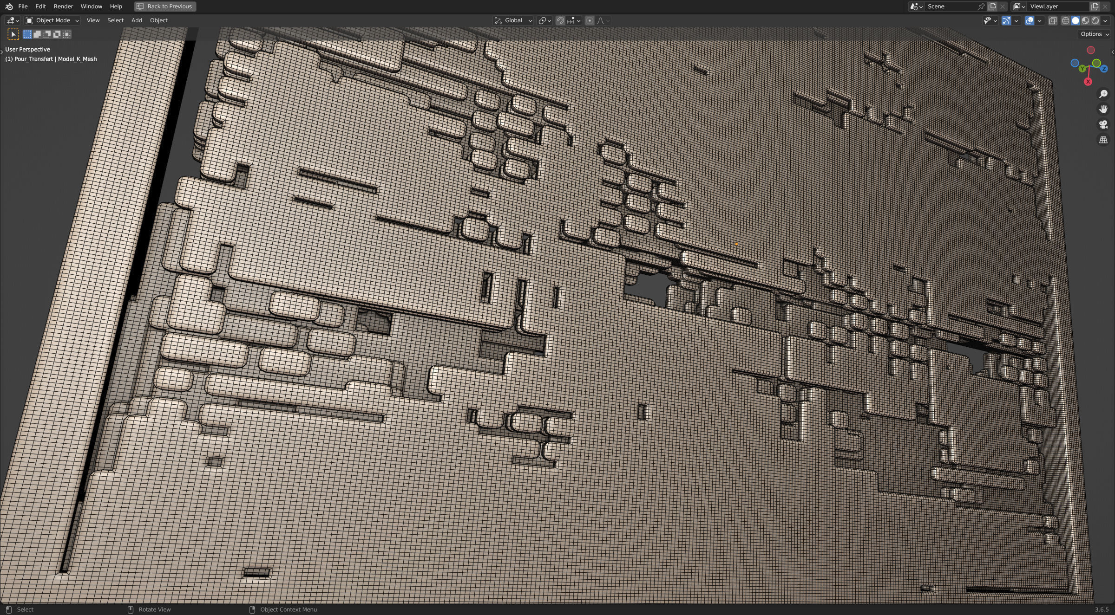Open the viewport Add menu
1115x615 pixels.
(x=137, y=20)
